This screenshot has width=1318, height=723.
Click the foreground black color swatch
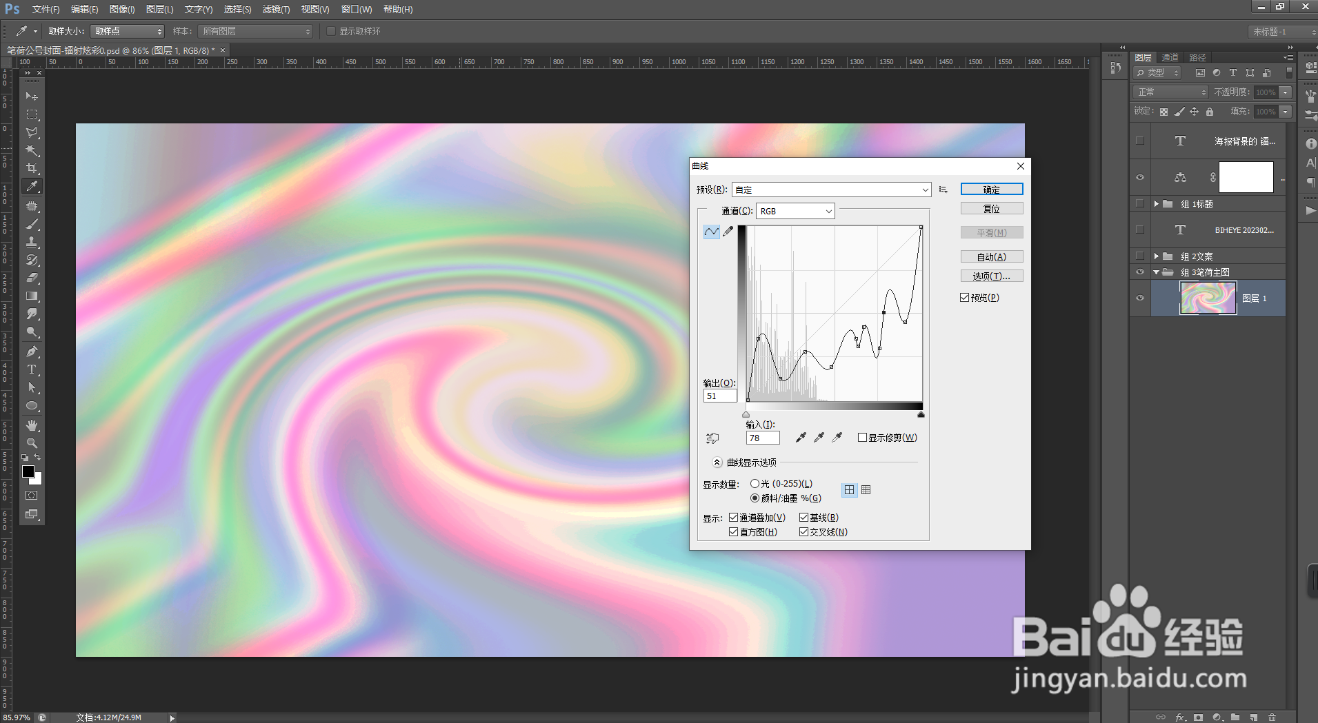(x=28, y=471)
